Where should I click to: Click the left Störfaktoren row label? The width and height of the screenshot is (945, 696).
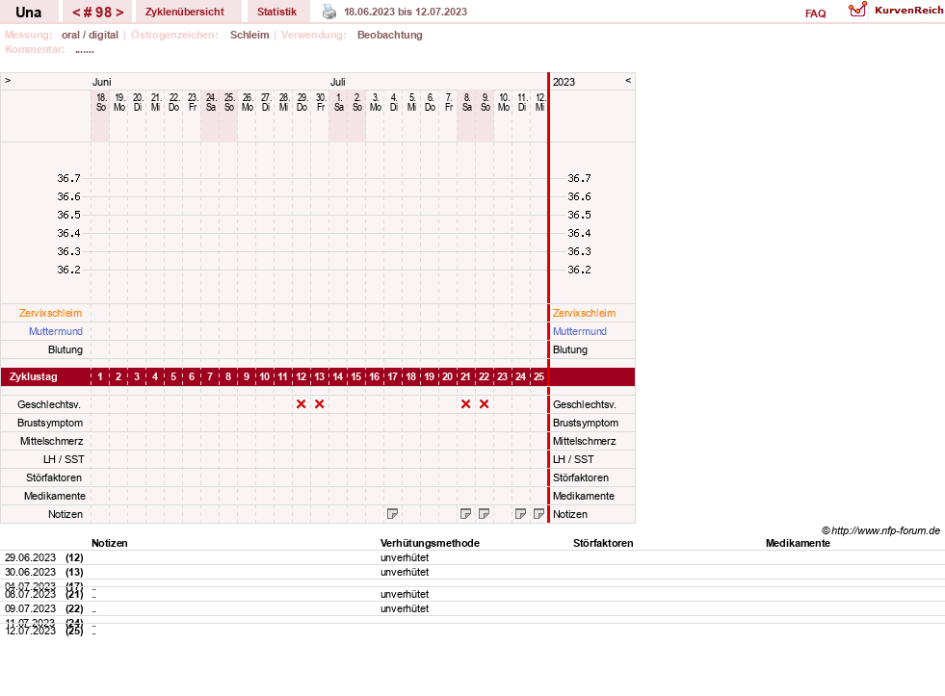click(54, 477)
